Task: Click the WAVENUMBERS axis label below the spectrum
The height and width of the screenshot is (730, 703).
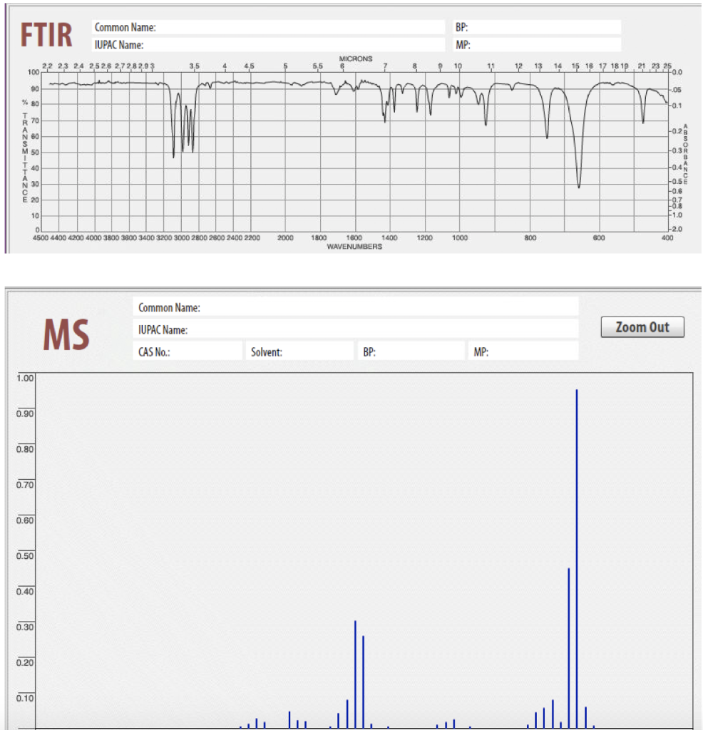Action: [x=354, y=247]
